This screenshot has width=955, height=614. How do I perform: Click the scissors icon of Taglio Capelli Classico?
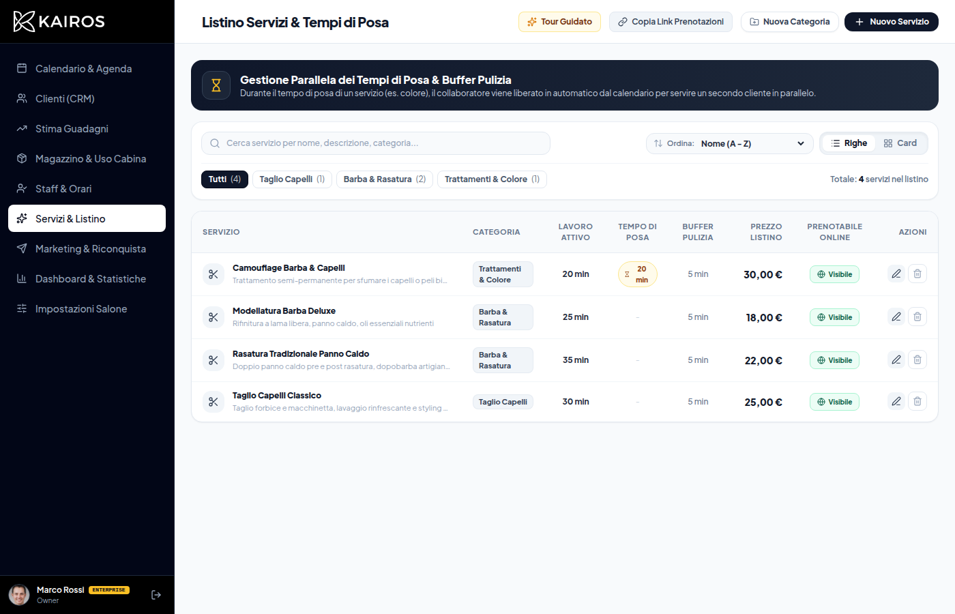click(x=214, y=402)
